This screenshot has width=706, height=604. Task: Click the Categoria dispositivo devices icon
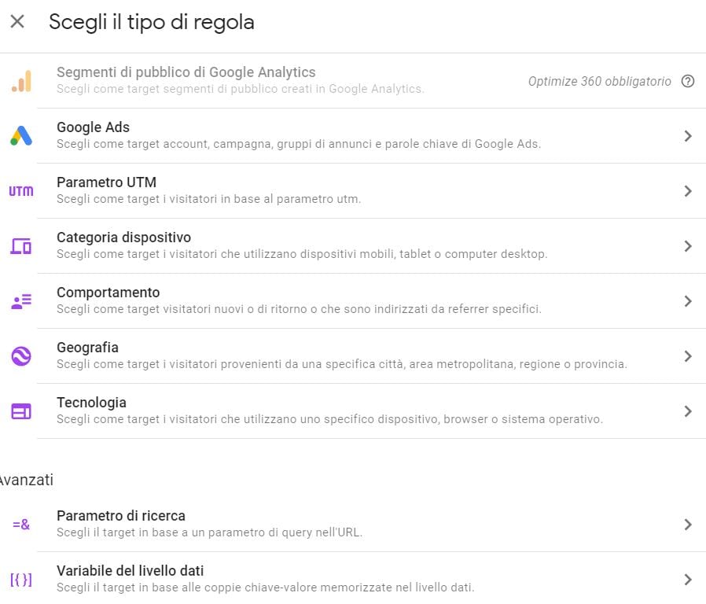(x=21, y=246)
